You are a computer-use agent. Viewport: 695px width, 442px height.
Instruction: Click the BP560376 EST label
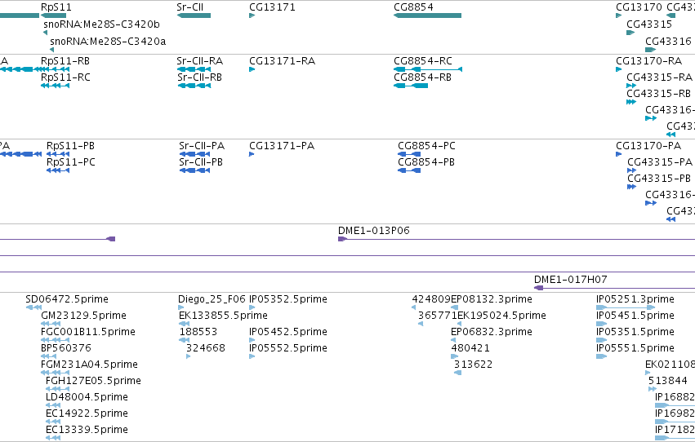(66, 347)
